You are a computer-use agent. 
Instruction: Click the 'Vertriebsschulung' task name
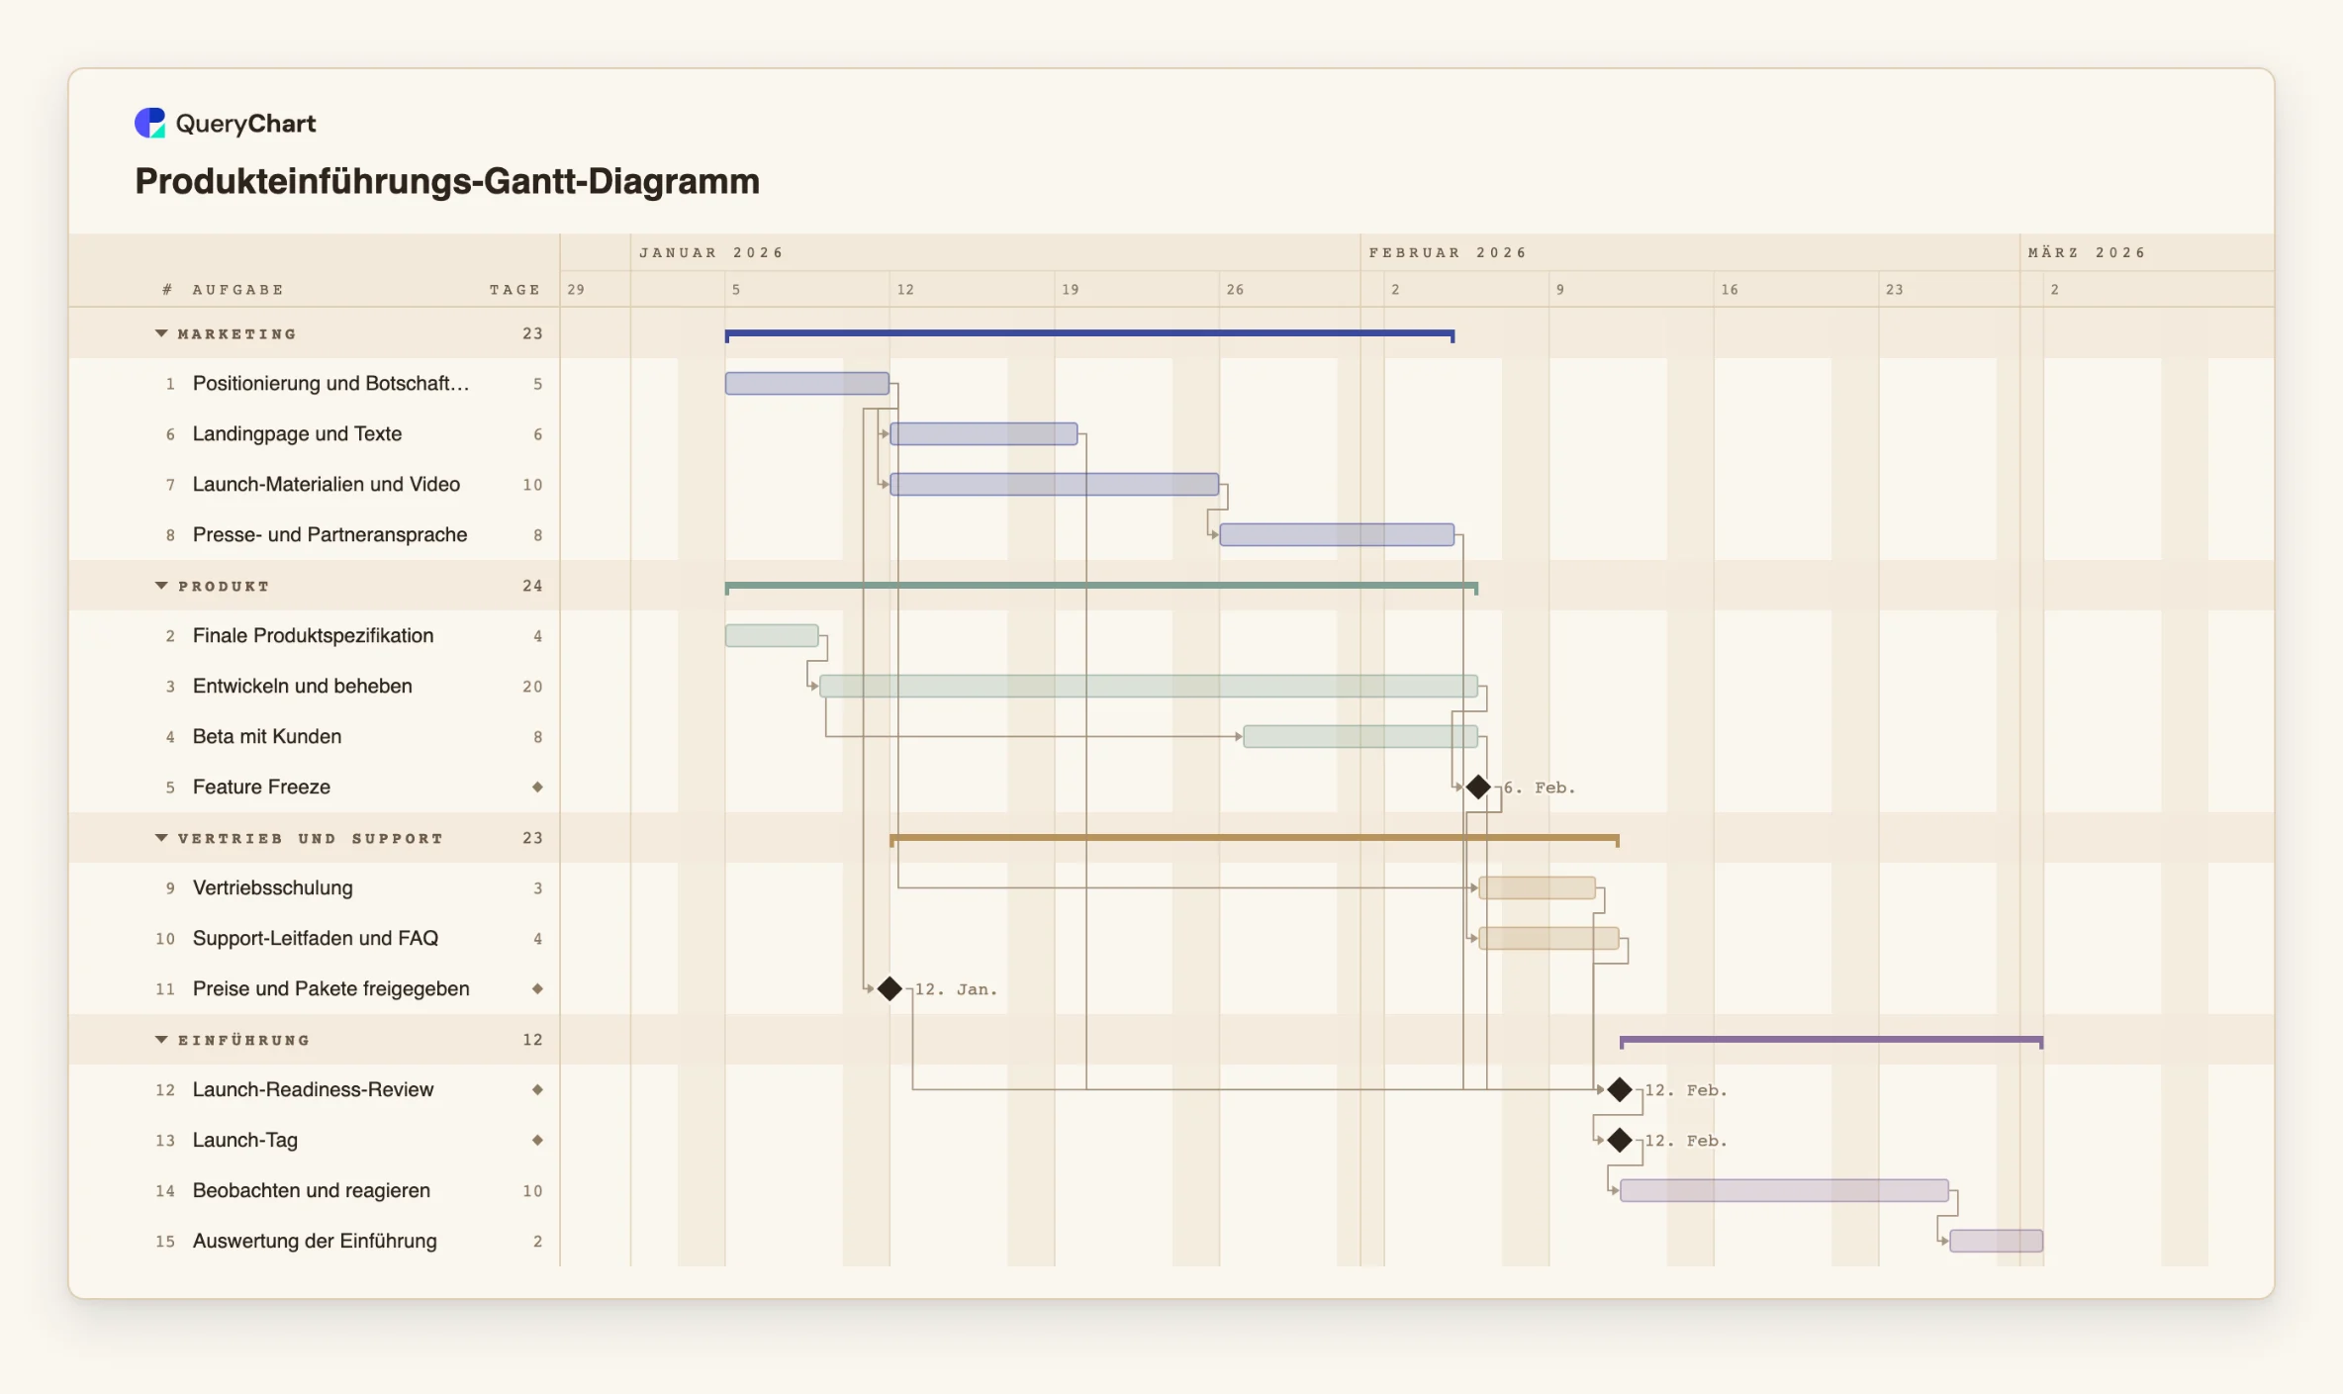point(273,888)
